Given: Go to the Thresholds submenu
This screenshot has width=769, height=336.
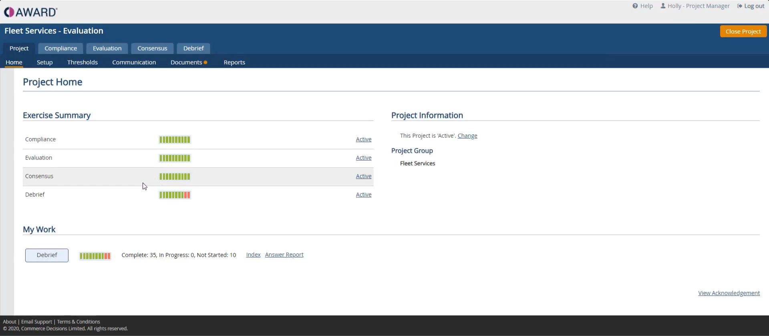Looking at the screenshot, I should tap(83, 62).
